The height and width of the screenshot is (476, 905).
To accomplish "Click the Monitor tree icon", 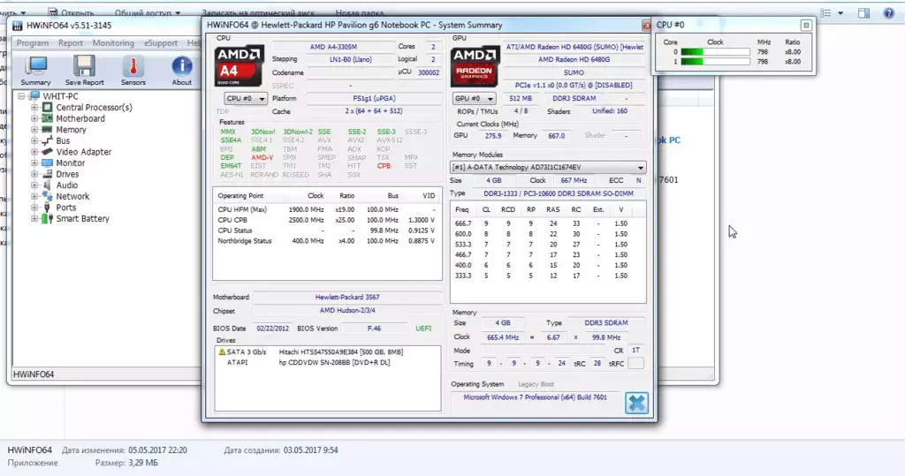I will coord(48,162).
